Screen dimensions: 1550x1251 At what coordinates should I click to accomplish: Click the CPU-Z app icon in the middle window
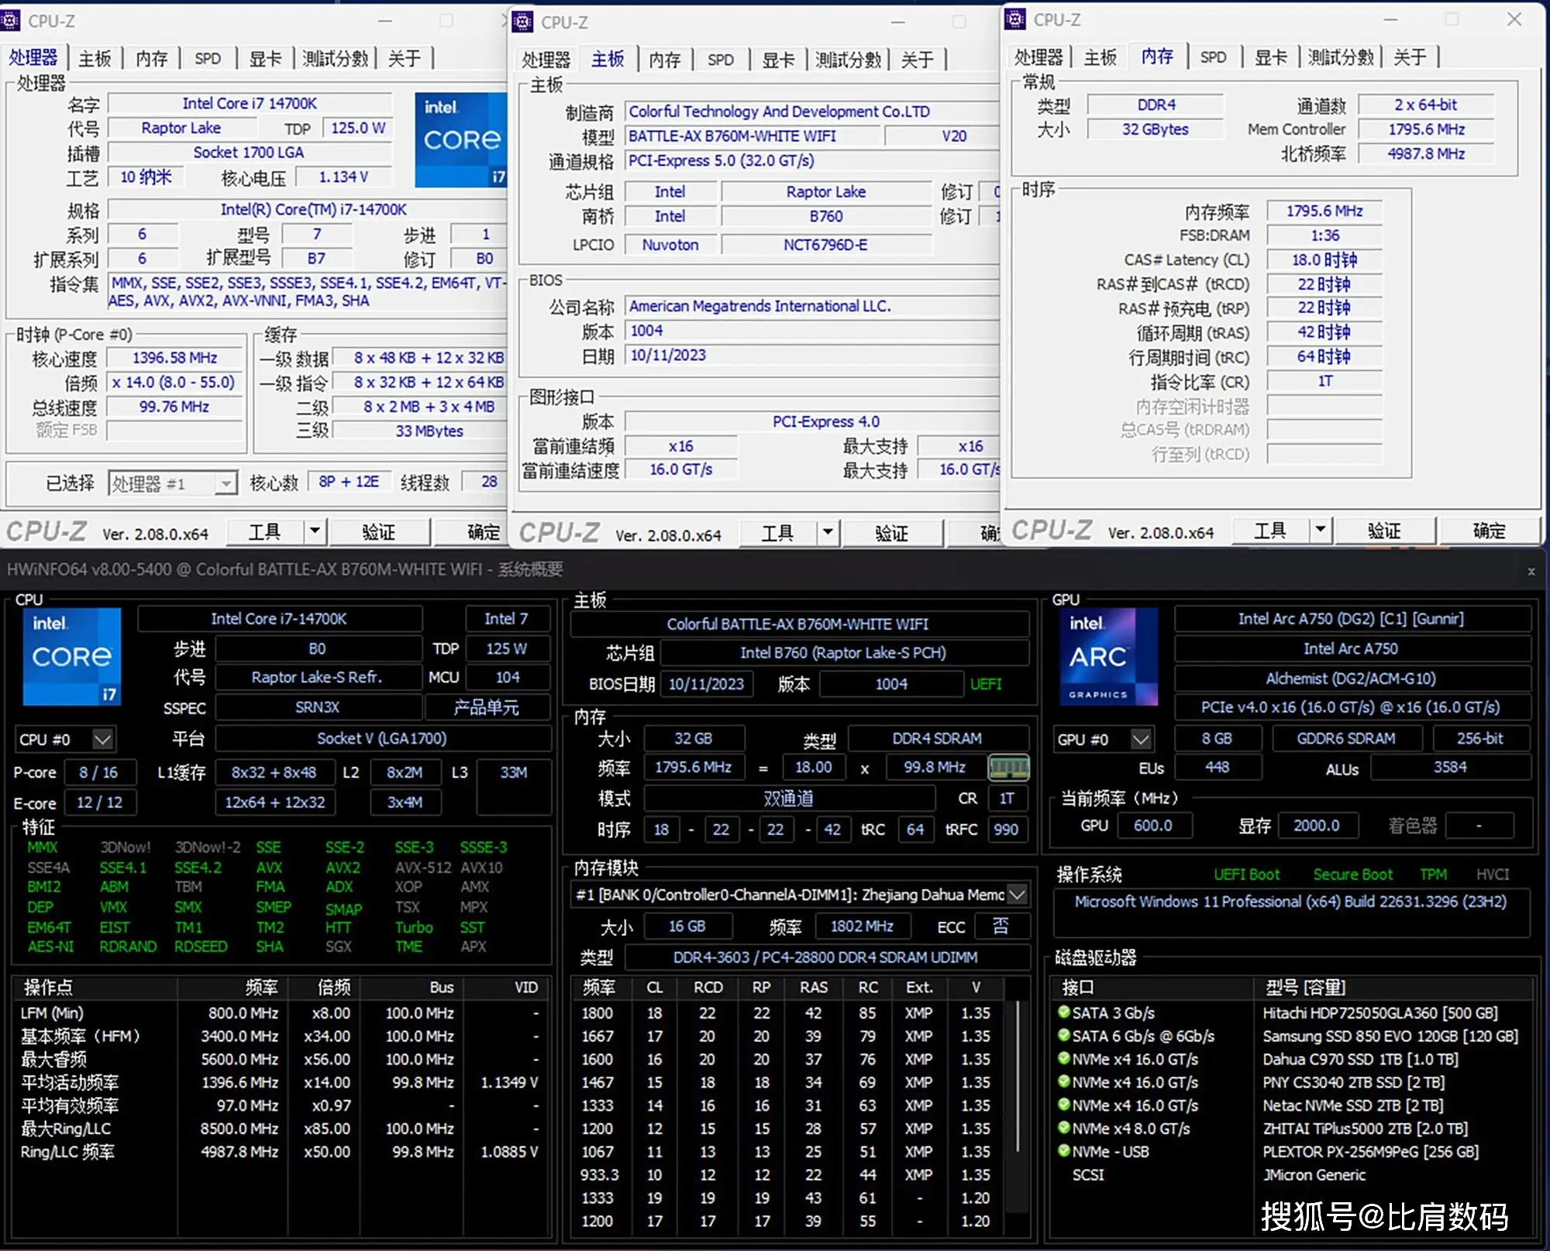coord(523,22)
